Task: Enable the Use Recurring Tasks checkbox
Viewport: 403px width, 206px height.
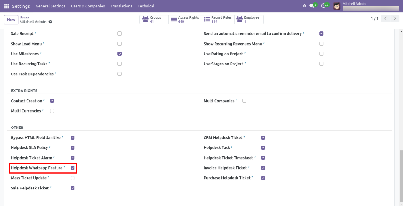Action: click(x=120, y=64)
